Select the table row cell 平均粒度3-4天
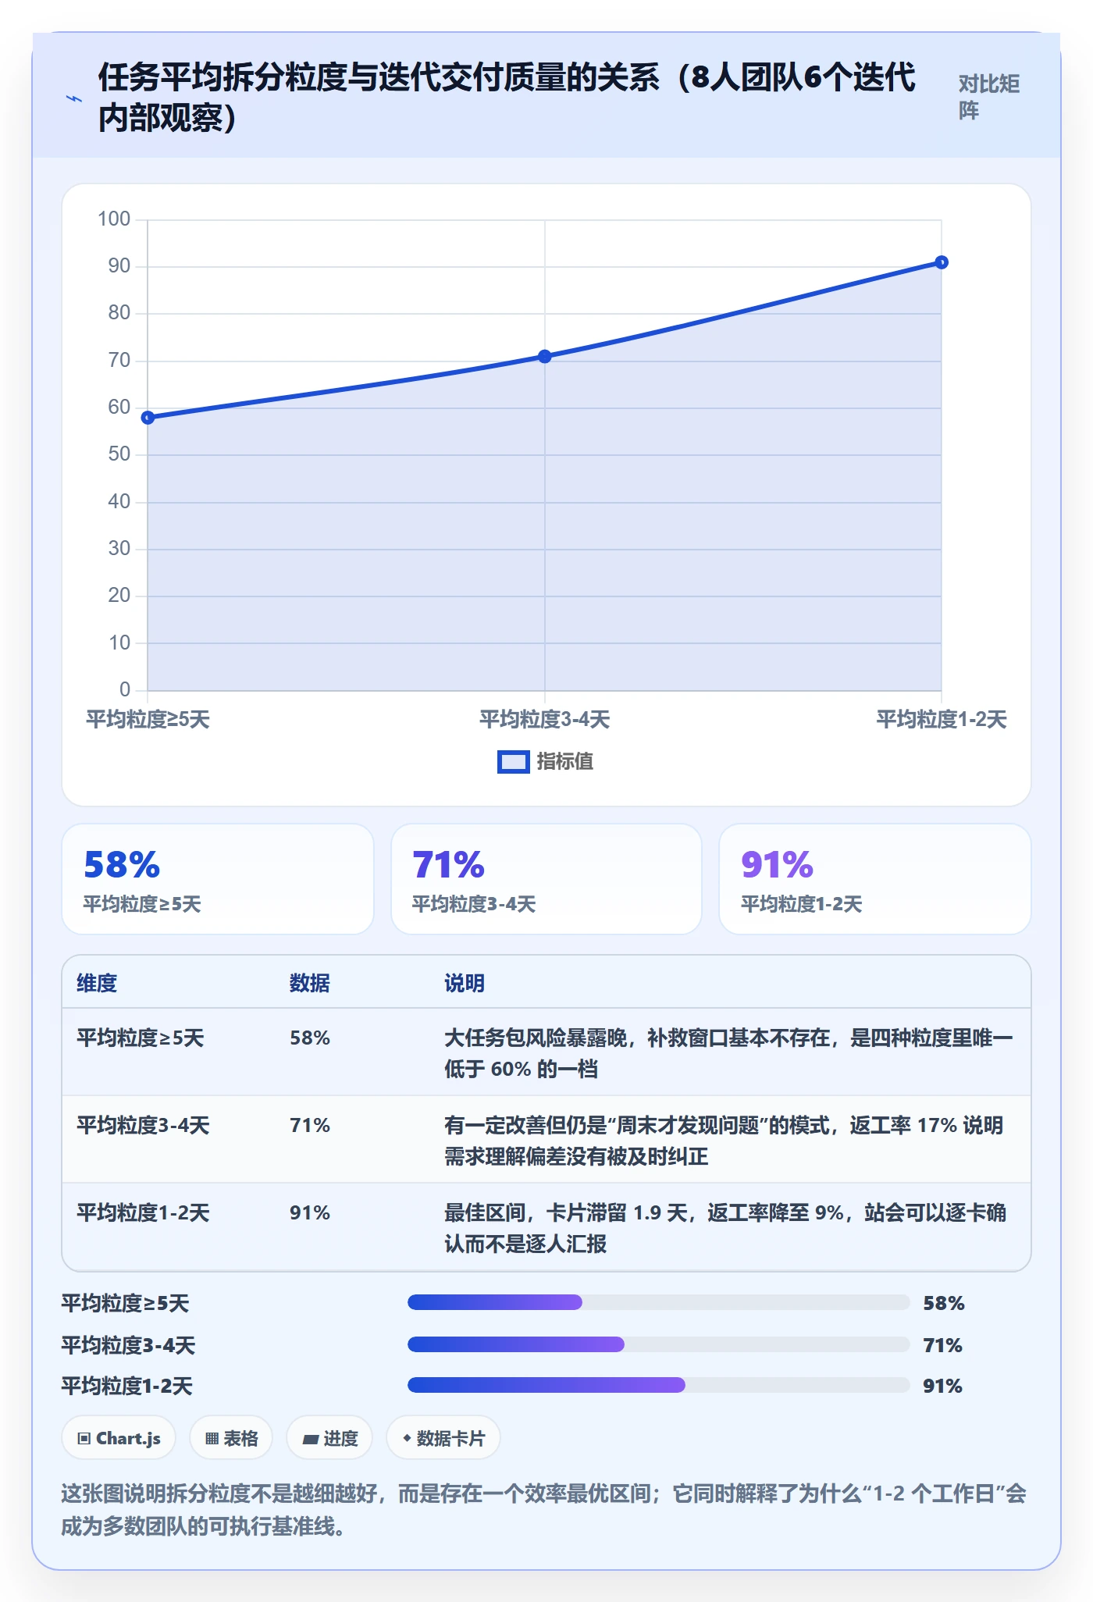The image size is (1093, 1602). click(144, 1125)
